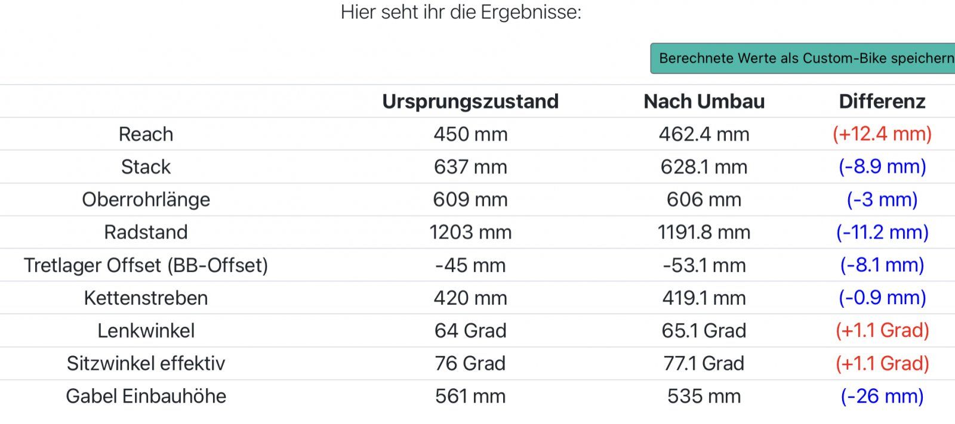Select 'Tretlager Offset (BB-Offset)' row label
The height and width of the screenshot is (424, 955).
pos(146,265)
